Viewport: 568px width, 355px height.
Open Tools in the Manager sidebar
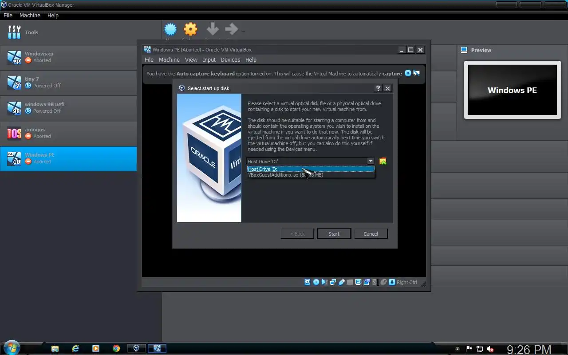coord(68,32)
